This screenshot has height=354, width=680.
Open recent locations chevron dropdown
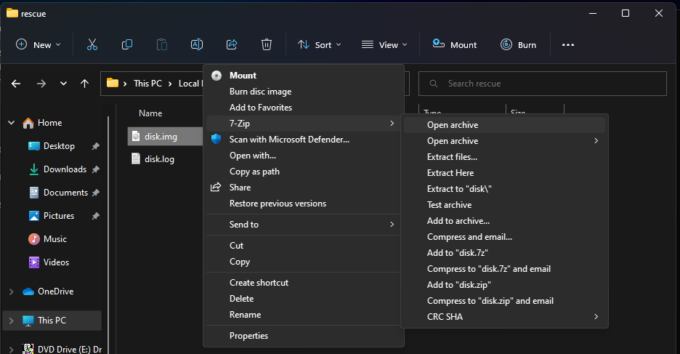[63, 84]
